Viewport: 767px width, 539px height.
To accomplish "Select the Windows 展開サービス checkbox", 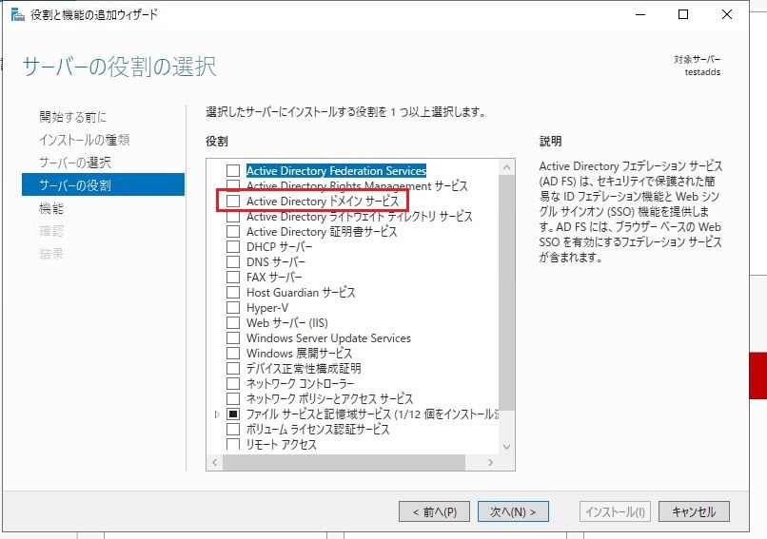I will 233,353.
